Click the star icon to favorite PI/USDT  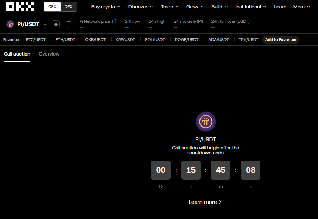tap(56, 24)
